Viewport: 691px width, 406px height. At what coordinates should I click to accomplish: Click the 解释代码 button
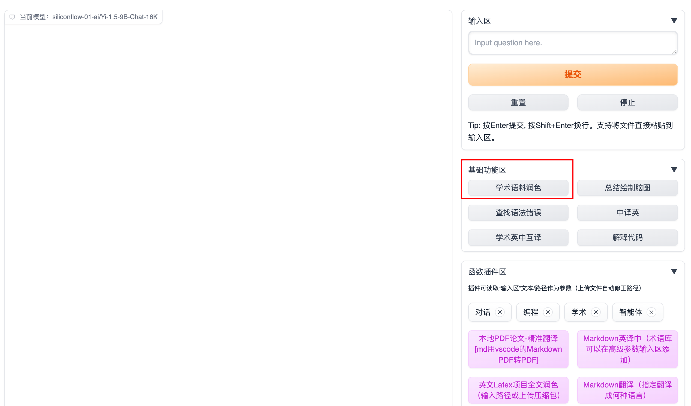pyautogui.click(x=627, y=238)
